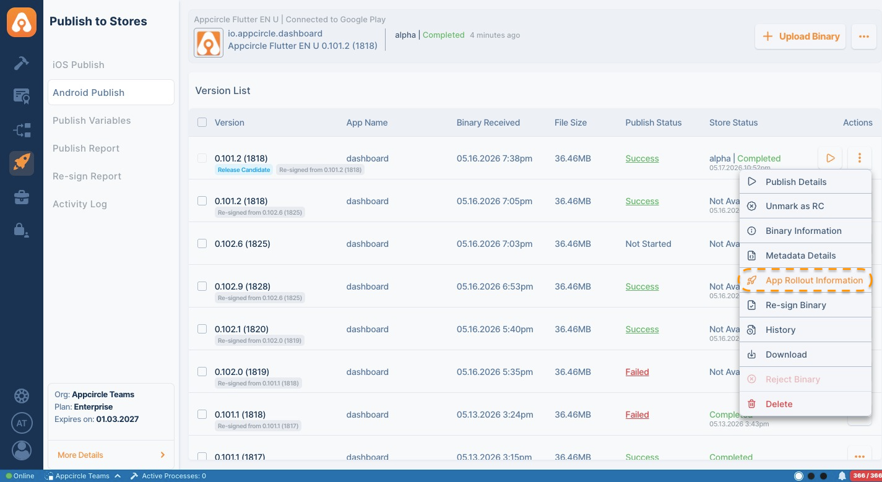
Task: Click the Binary Received column header
Action: pyautogui.click(x=488, y=123)
